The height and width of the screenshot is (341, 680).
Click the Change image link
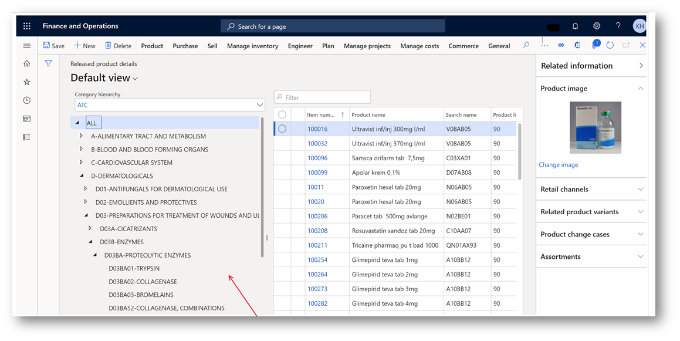[x=558, y=165]
